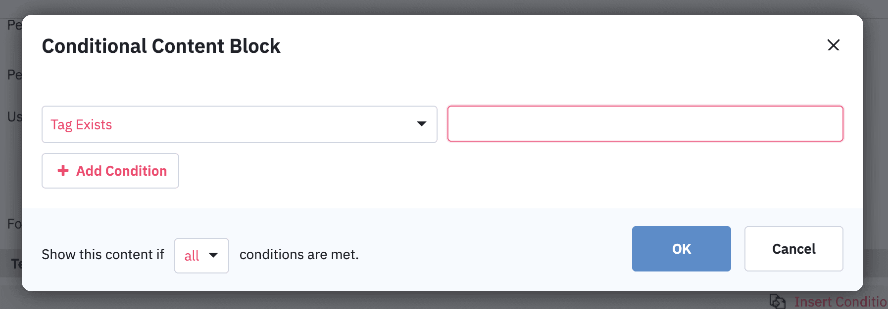Screen dimensions: 888x309
Task: Confirm with the blue OK button
Action: (682, 249)
